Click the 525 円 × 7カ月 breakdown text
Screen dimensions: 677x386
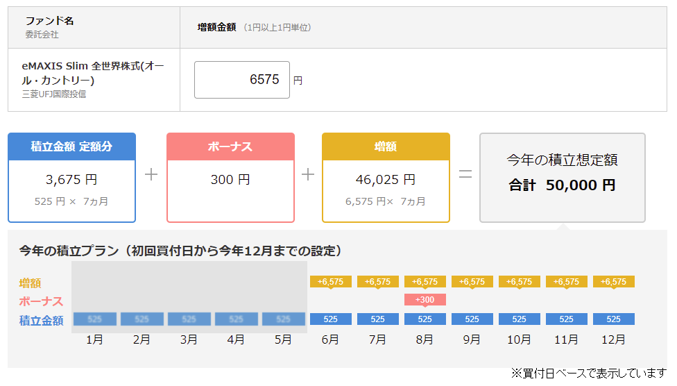click(71, 201)
